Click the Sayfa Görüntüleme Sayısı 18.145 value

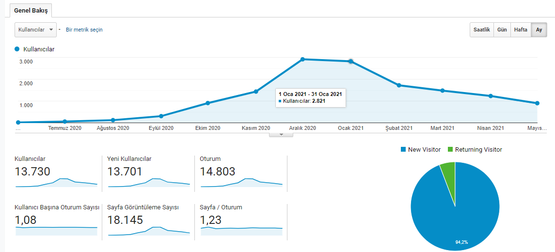126,220
